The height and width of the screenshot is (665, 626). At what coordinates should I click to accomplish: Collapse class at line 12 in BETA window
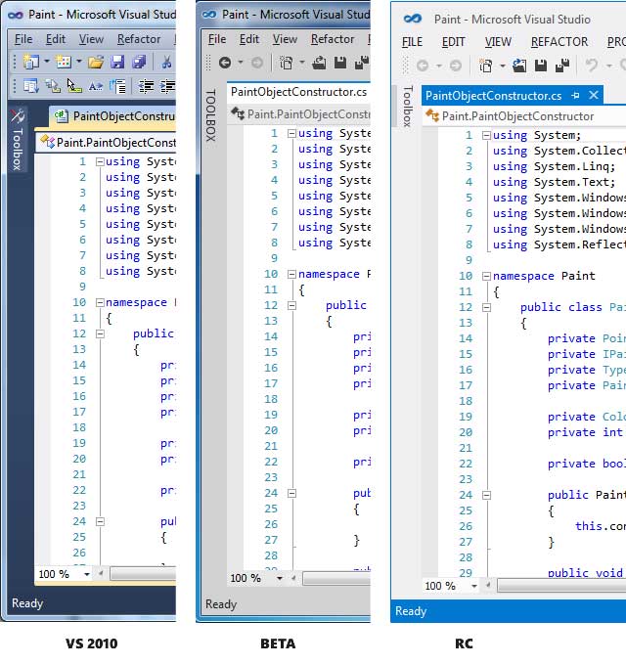tap(291, 305)
